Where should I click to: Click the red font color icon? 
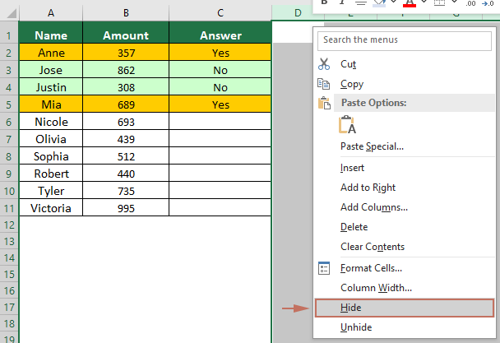[410, 4]
